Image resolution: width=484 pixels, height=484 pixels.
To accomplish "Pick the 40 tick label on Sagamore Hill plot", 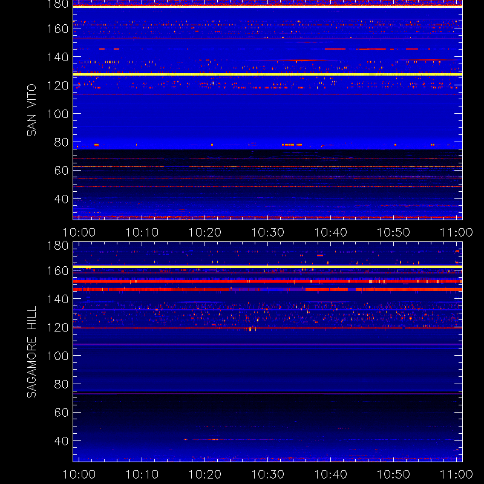I will pos(61,441).
